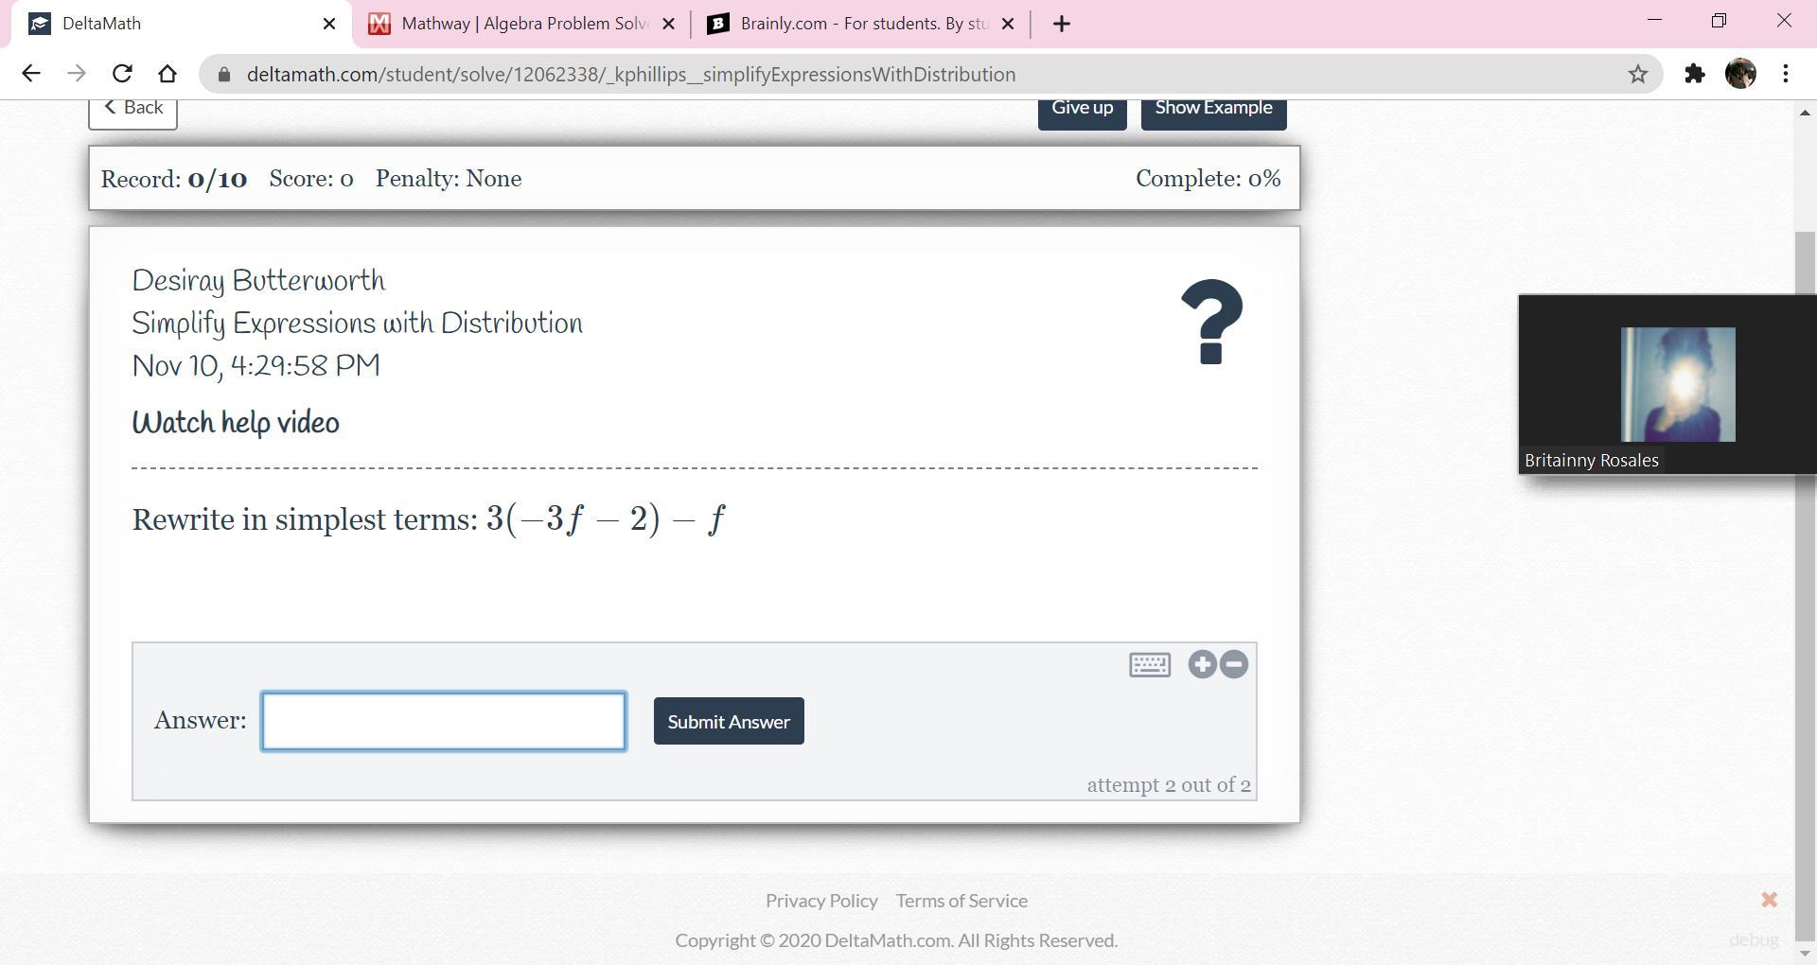This screenshot has height=965, width=1817.
Task: Dismiss the footer with the red X
Action: pyautogui.click(x=1769, y=900)
